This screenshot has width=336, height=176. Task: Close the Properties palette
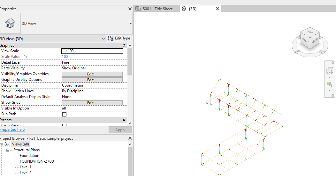[130, 9]
